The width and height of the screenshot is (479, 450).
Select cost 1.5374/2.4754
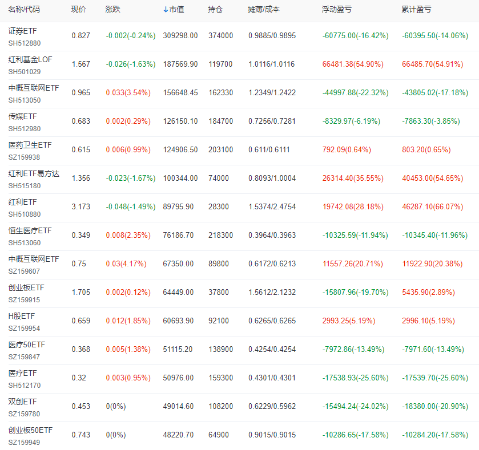[x=272, y=207]
